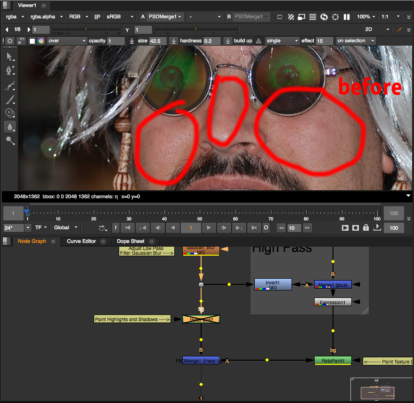This screenshot has height=403, width=414.
Task: Pick the Brush paint tool
Action: [x=9, y=100]
